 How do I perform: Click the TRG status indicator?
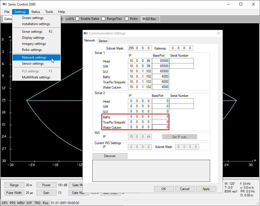coord(37,203)
